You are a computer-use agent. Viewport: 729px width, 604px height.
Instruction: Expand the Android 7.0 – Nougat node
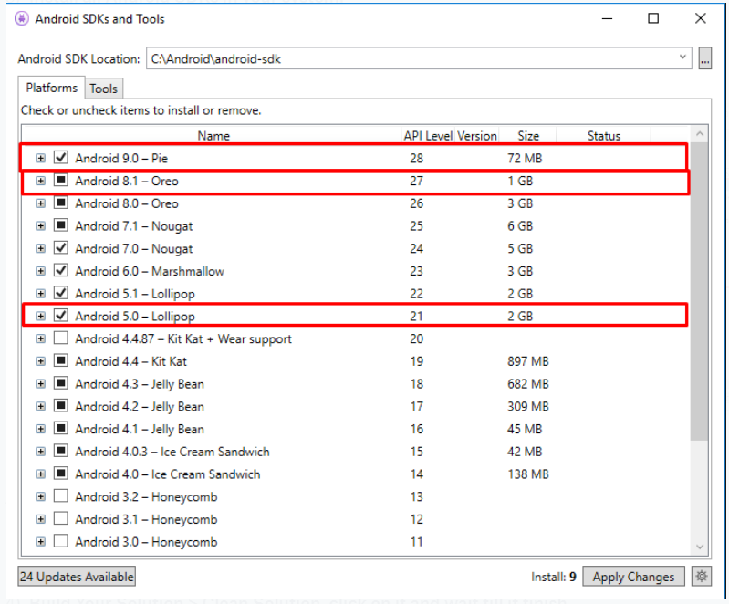[41, 248]
